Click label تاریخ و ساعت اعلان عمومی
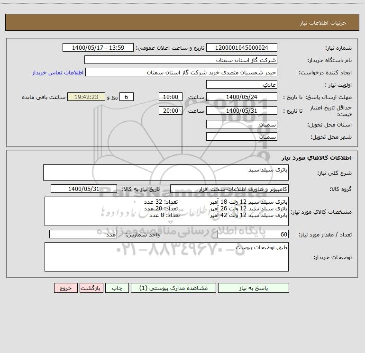Viewport: 365px width, 353px height. [x=170, y=48]
